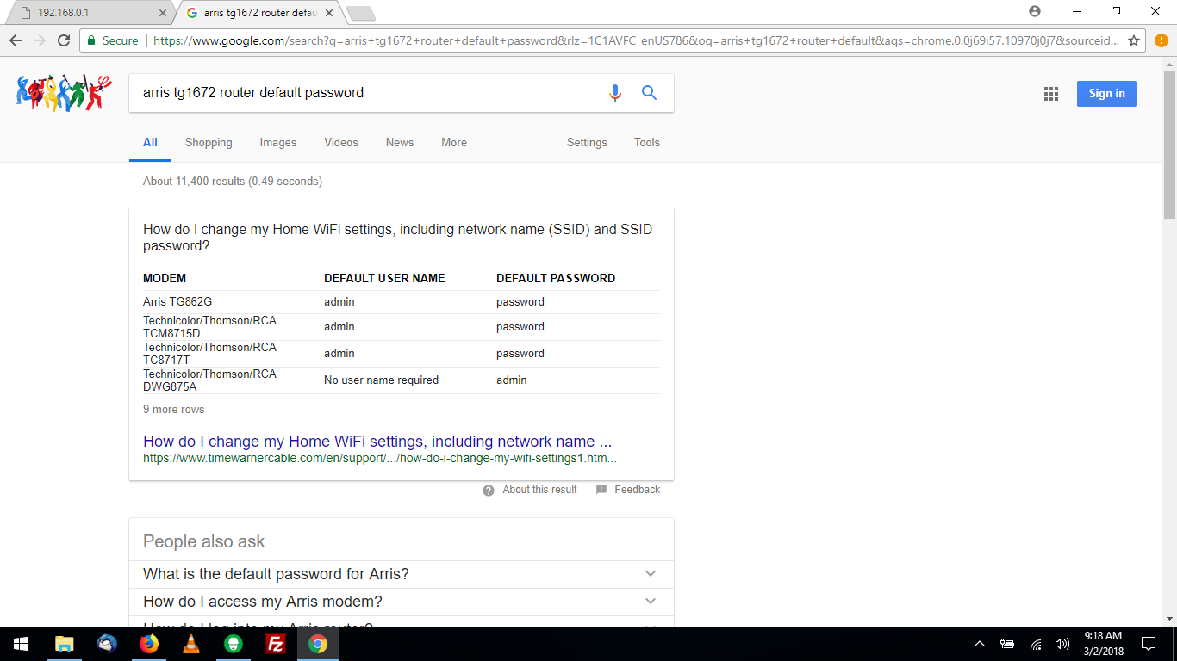The width and height of the screenshot is (1177, 661).
Task: Click the volume speaker tray icon
Action: click(x=1062, y=644)
